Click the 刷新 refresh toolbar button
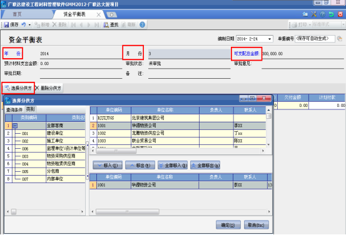 [129, 25]
